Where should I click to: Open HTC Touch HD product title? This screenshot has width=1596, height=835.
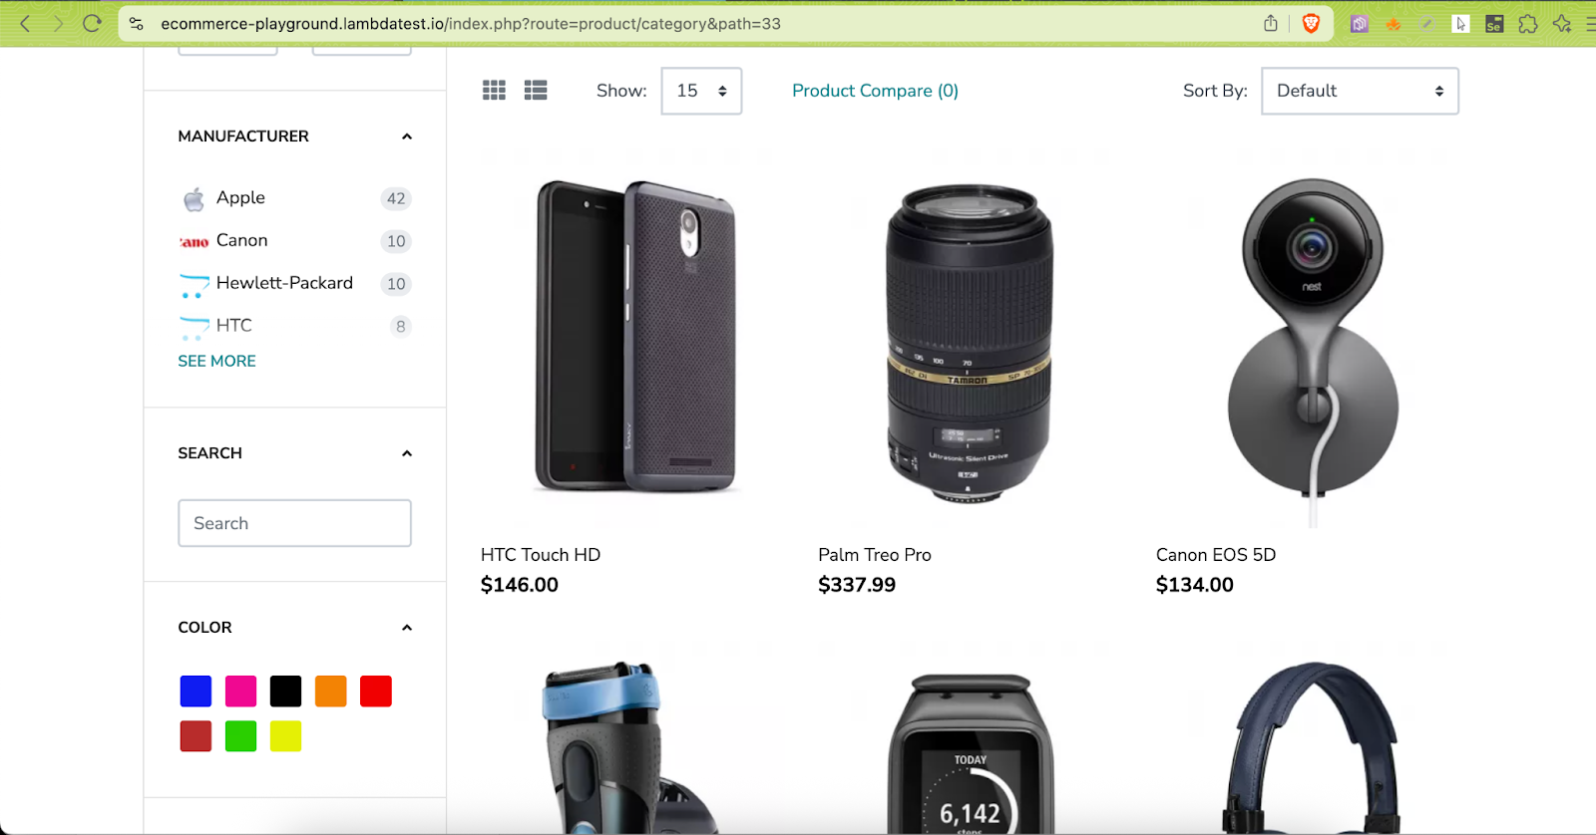pos(541,555)
